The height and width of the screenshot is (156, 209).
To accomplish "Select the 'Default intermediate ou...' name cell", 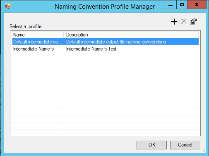I will [38, 42].
